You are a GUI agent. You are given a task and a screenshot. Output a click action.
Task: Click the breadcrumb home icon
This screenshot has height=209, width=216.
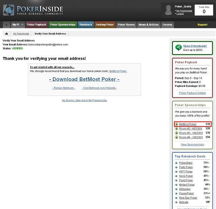(x=6, y=34)
